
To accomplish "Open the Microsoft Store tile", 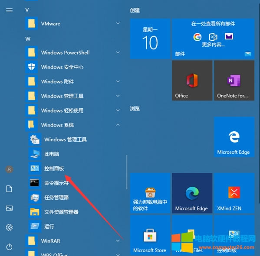I will [150, 235].
